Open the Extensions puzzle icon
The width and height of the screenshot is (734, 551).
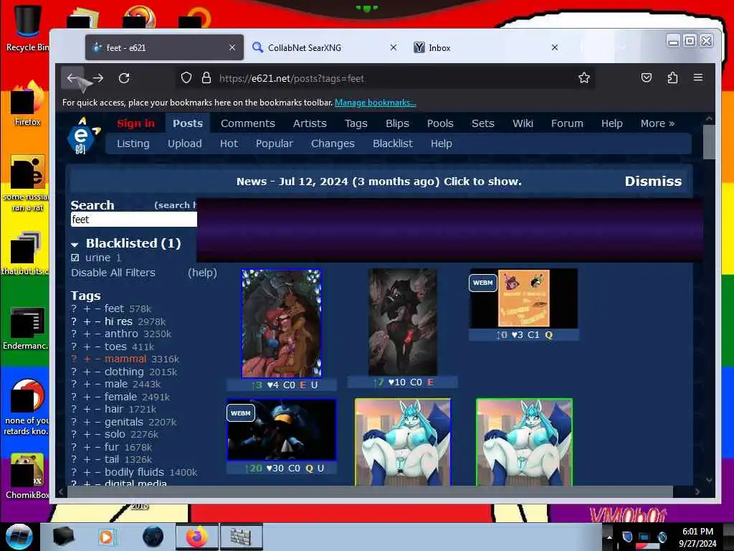point(672,77)
